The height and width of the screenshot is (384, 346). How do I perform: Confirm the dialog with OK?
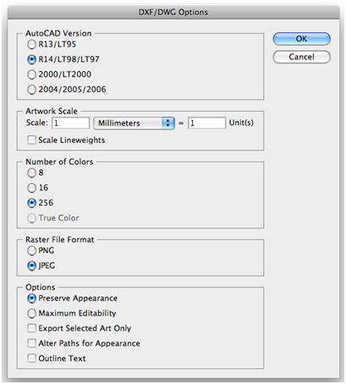click(301, 39)
